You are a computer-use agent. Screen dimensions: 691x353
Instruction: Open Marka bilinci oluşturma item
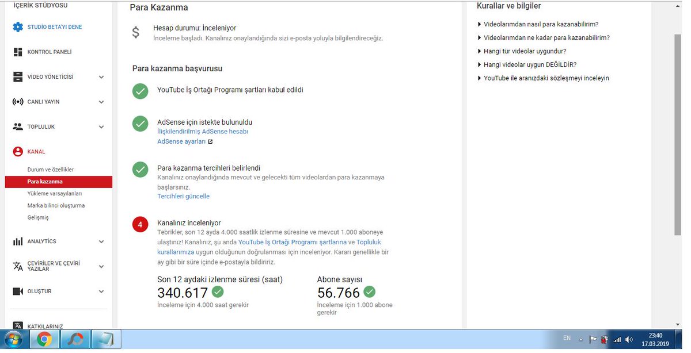56,205
